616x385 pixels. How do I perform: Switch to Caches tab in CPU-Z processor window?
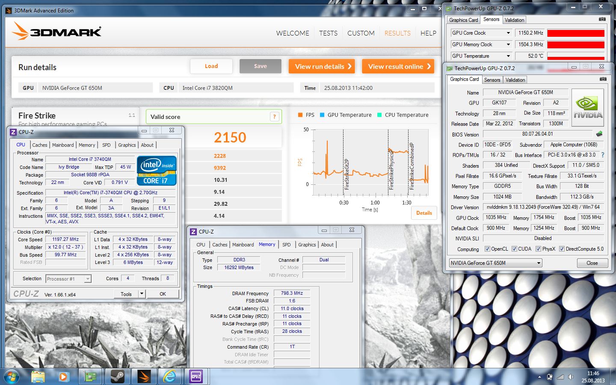coord(40,145)
